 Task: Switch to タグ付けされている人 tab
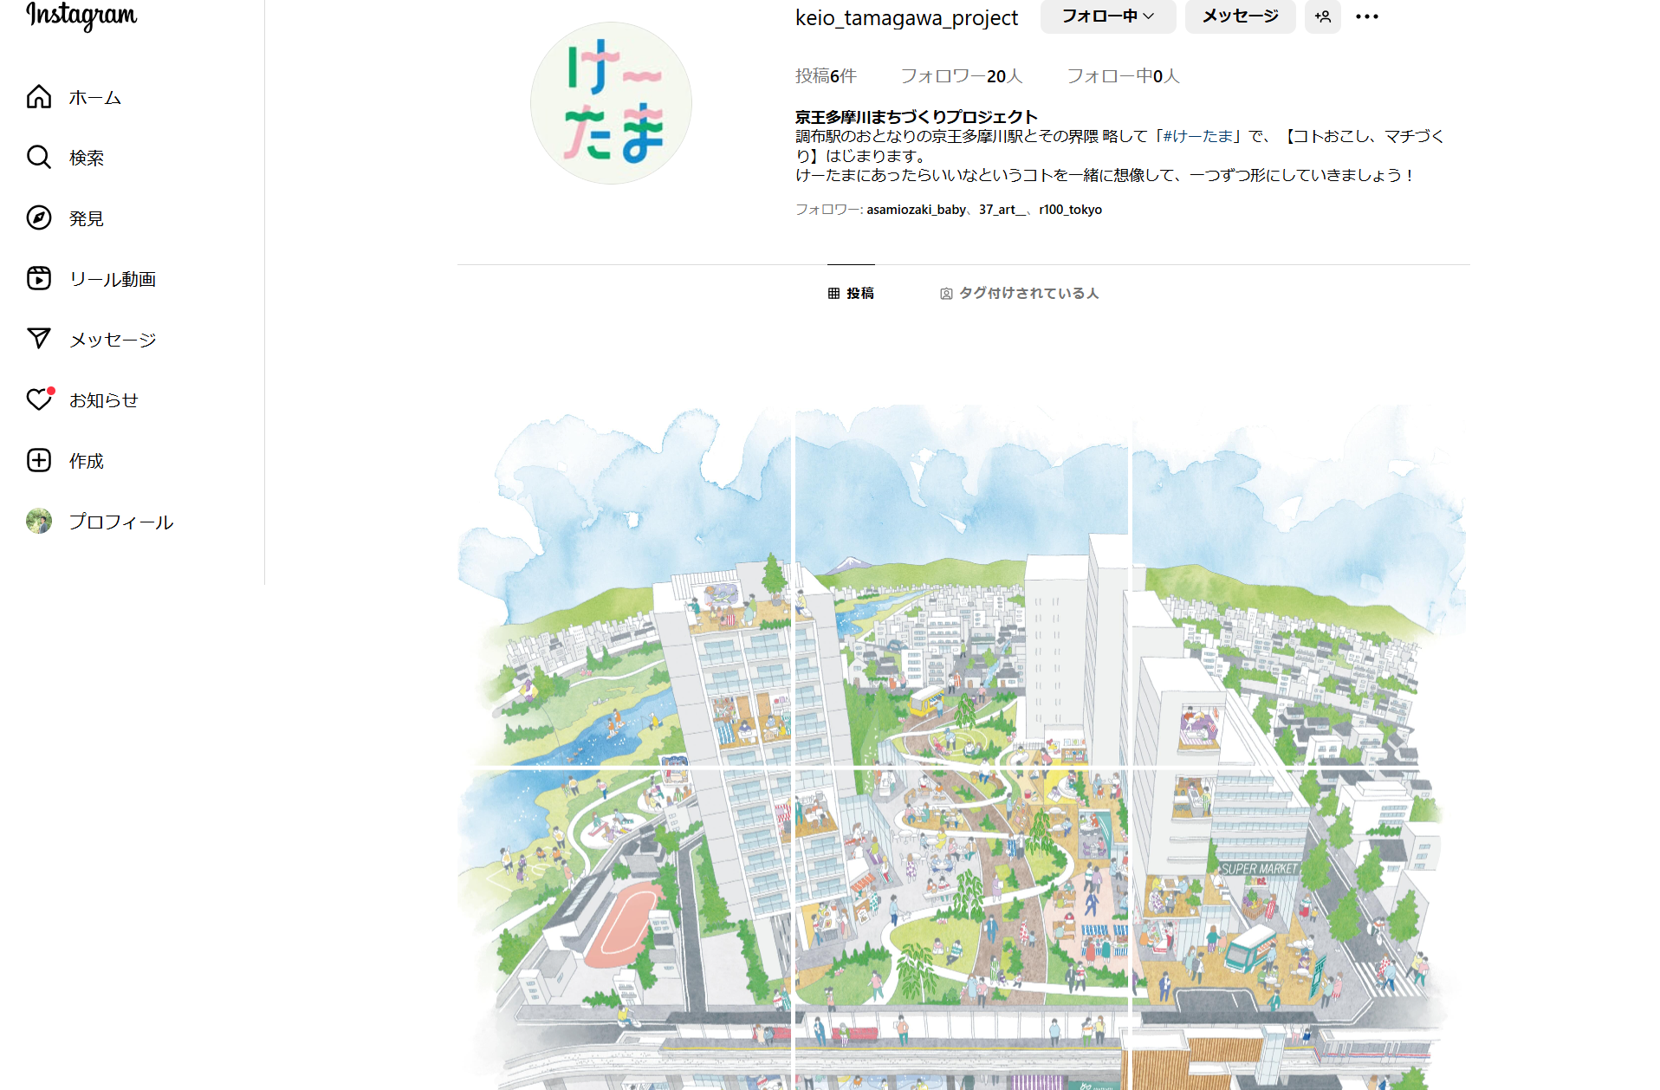1019,293
